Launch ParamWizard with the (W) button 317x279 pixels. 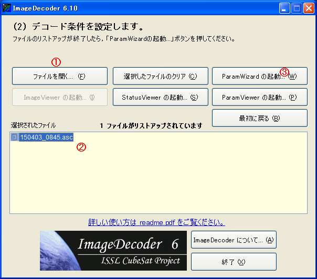260,76
